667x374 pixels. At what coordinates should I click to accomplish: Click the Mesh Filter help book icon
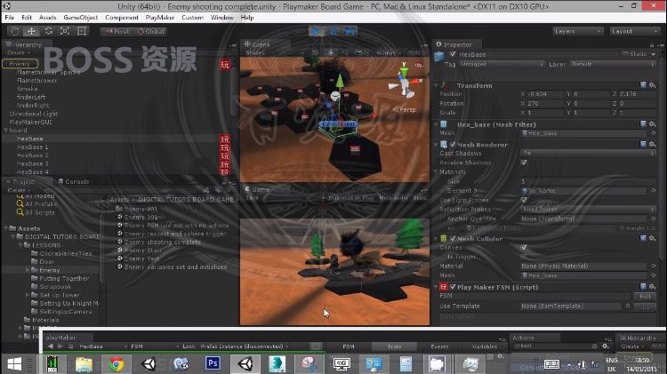643,124
